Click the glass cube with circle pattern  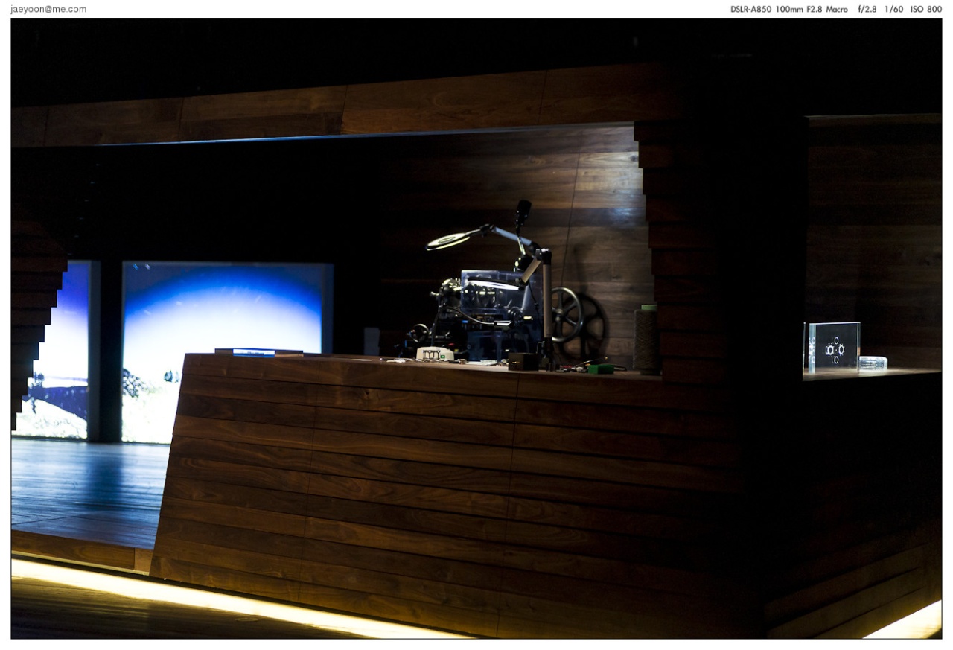[x=833, y=348]
